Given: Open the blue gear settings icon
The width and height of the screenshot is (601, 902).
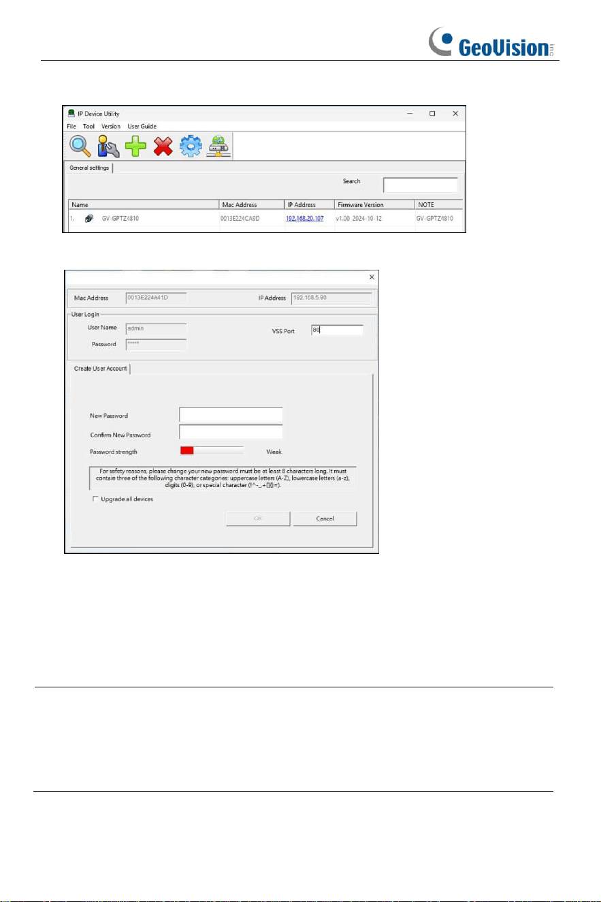Looking at the screenshot, I should coord(191,146).
